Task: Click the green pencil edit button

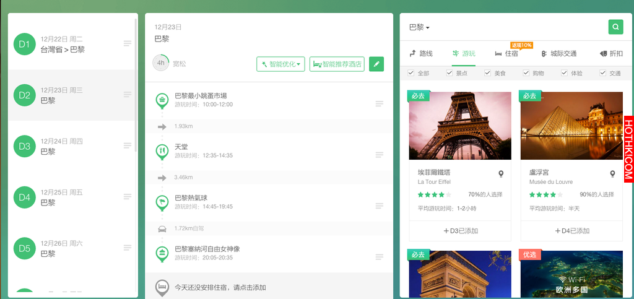Action: [x=376, y=64]
